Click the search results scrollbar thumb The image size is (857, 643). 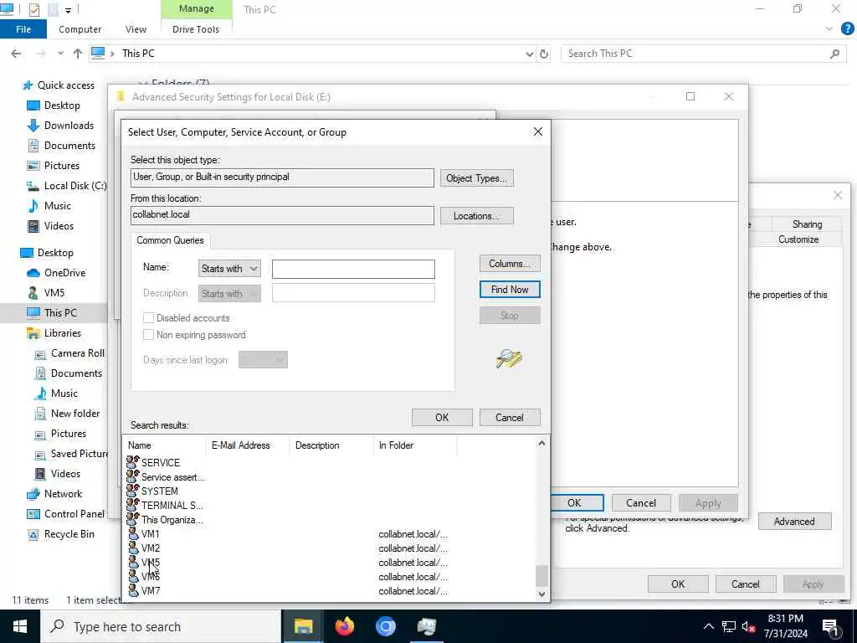point(541,575)
